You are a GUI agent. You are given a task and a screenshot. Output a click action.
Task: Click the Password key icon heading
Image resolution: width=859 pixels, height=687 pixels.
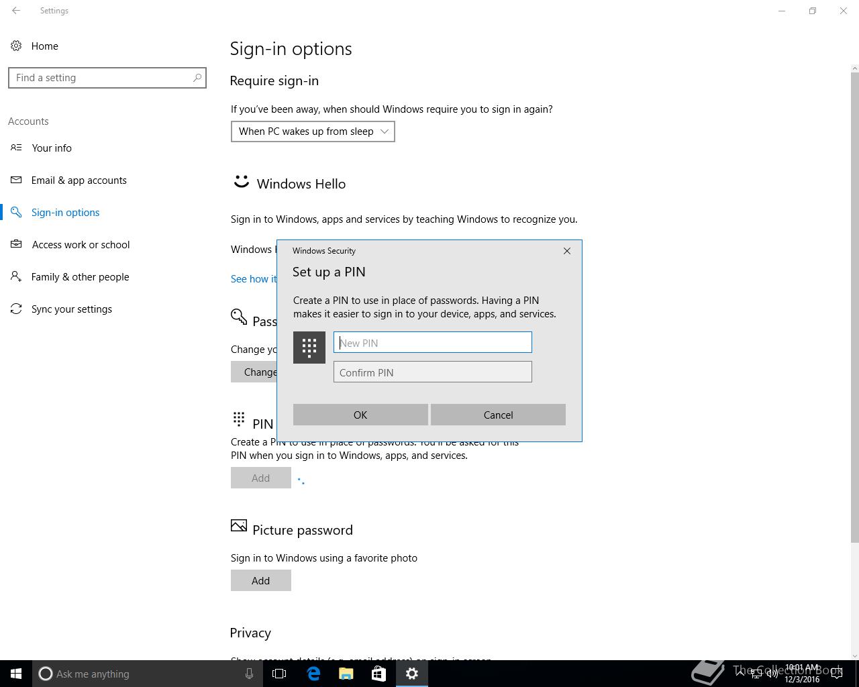click(x=239, y=317)
